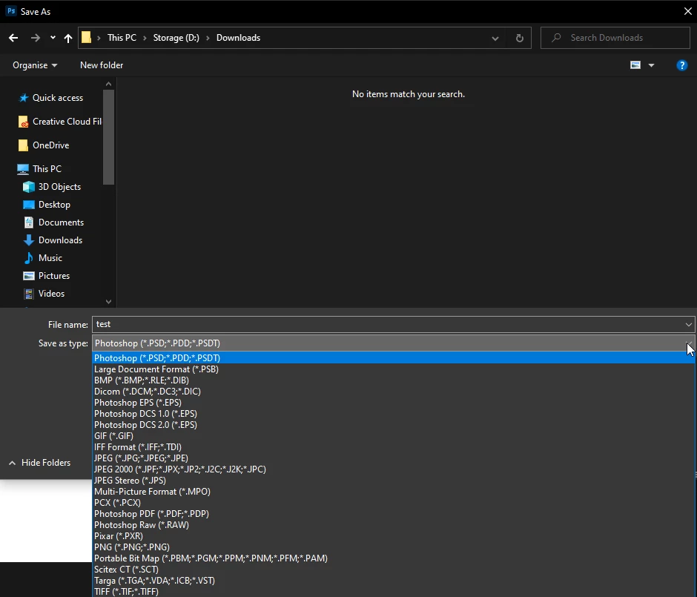The width and height of the screenshot is (697, 597).
Task: Select This PC in the address path
Action: (x=122, y=38)
